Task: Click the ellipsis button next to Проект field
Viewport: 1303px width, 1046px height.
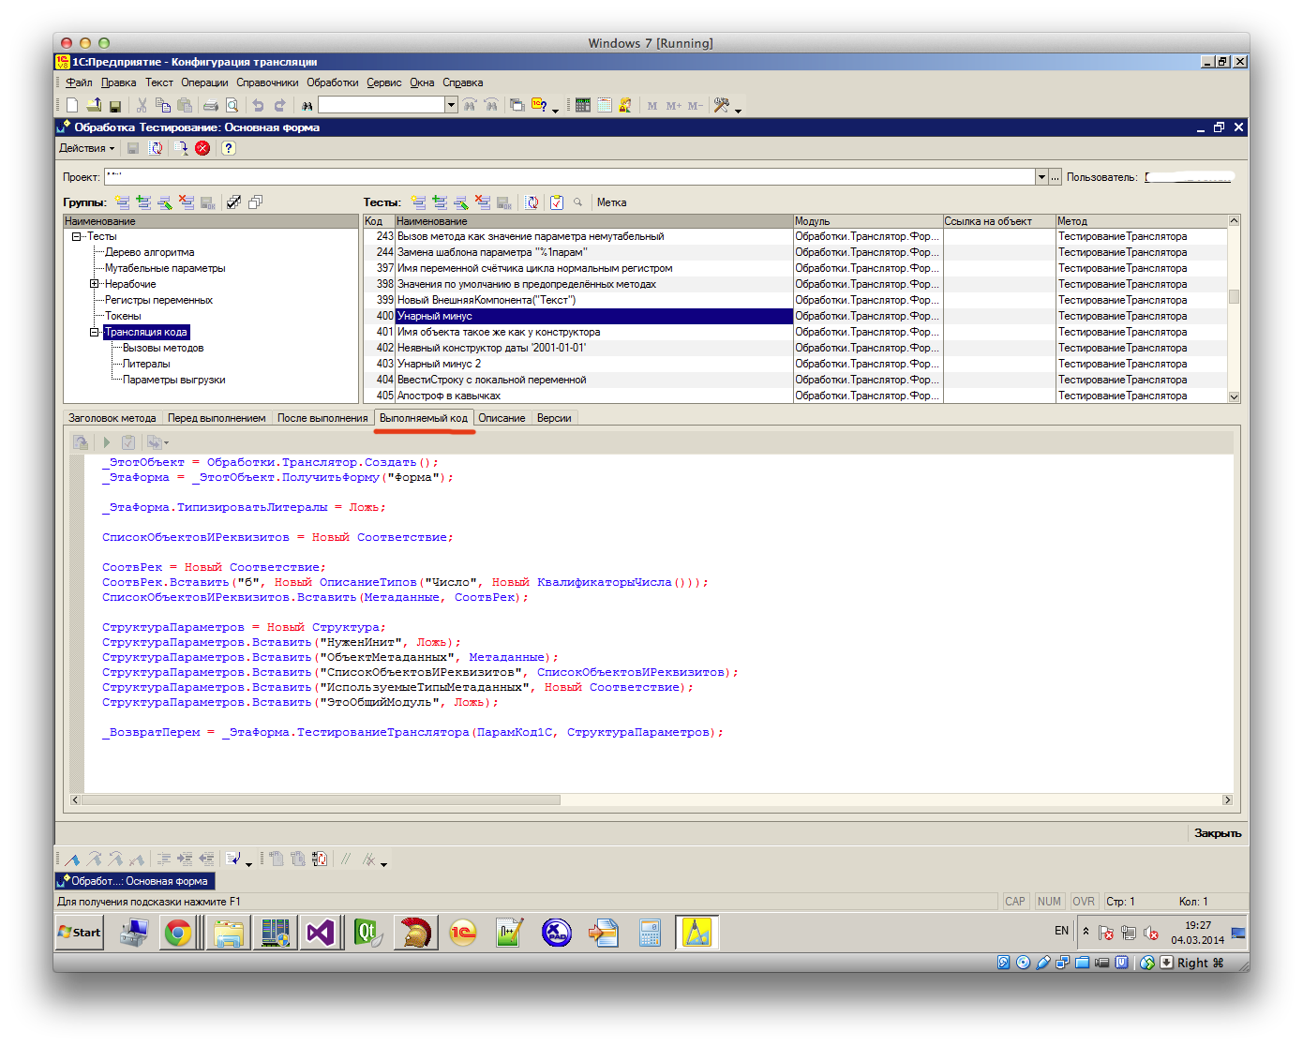Action: tap(1055, 177)
